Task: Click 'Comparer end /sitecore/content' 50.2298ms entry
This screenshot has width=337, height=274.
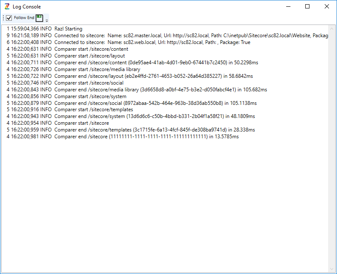Action: pos(132,63)
